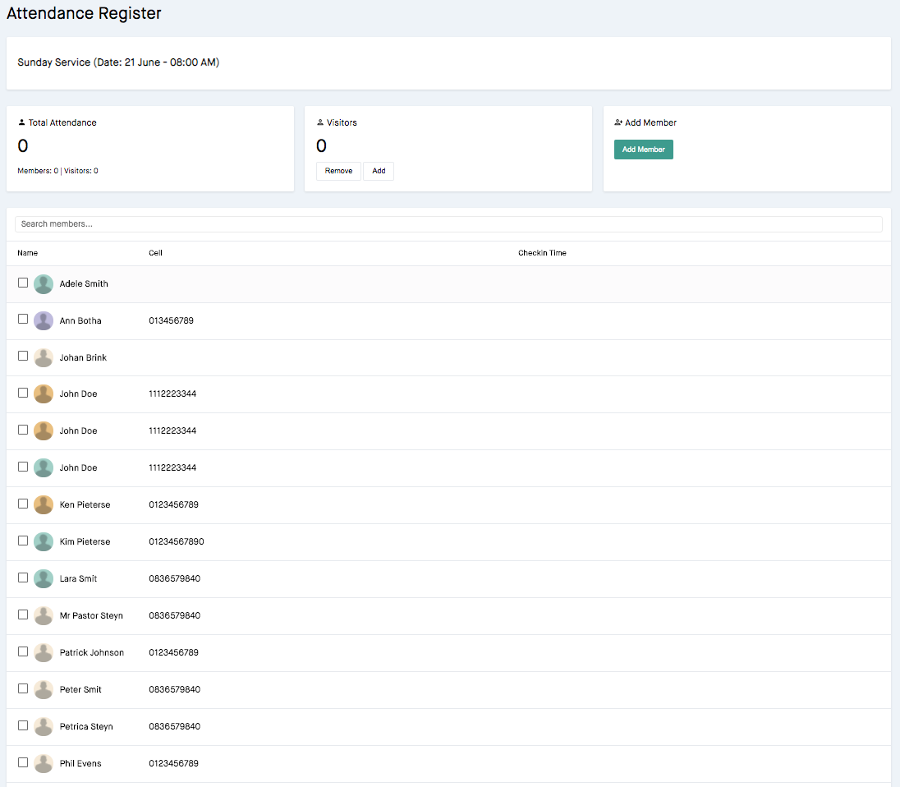Screen dimensions: 900x787
Task: Click the Checkin Time column header
Action: [542, 252]
